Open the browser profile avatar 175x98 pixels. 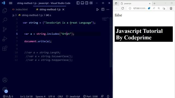click(x=171, y=8)
